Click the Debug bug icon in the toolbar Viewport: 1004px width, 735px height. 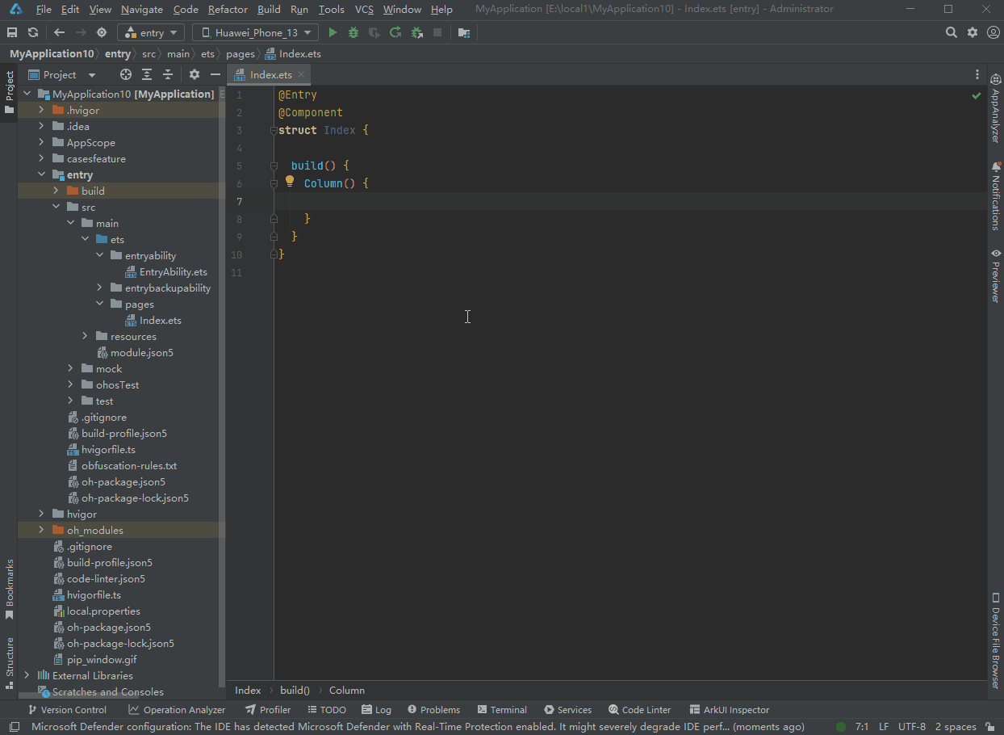pyautogui.click(x=353, y=32)
